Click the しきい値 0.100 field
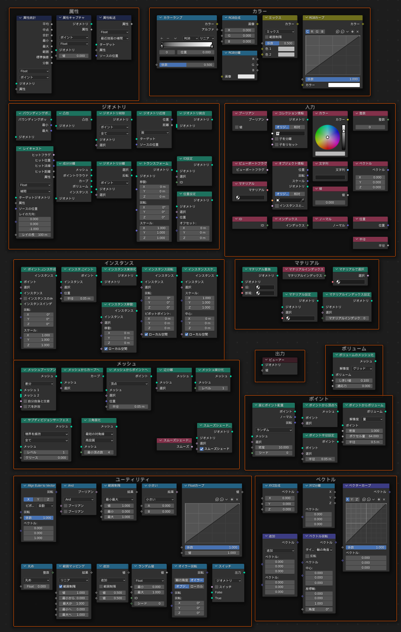401x632 pixels. pyautogui.click(x=354, y=380)
